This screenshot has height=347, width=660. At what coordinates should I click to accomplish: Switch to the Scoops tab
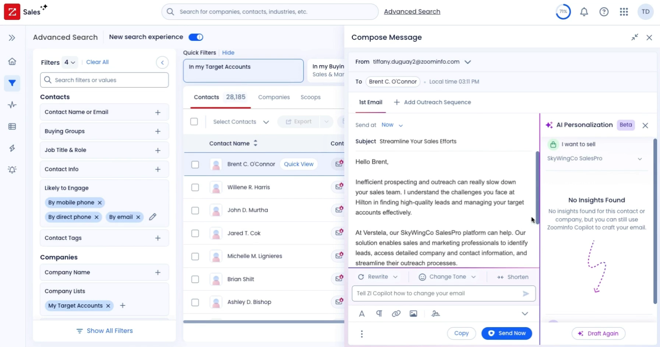(311, 97)
